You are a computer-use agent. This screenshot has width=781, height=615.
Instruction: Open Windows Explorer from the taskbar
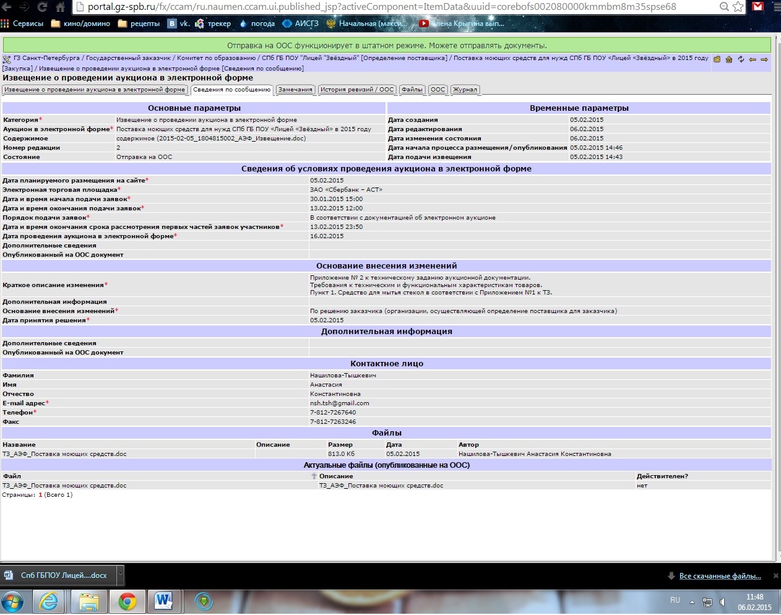pos(88,601)
